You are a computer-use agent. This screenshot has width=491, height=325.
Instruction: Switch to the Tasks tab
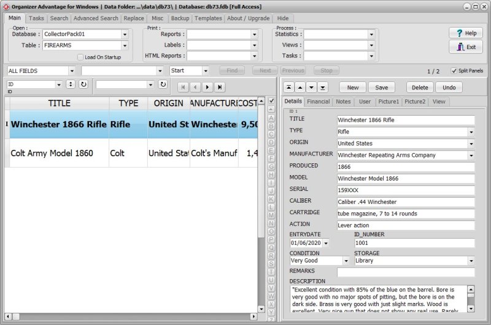(x=36, y=18)
